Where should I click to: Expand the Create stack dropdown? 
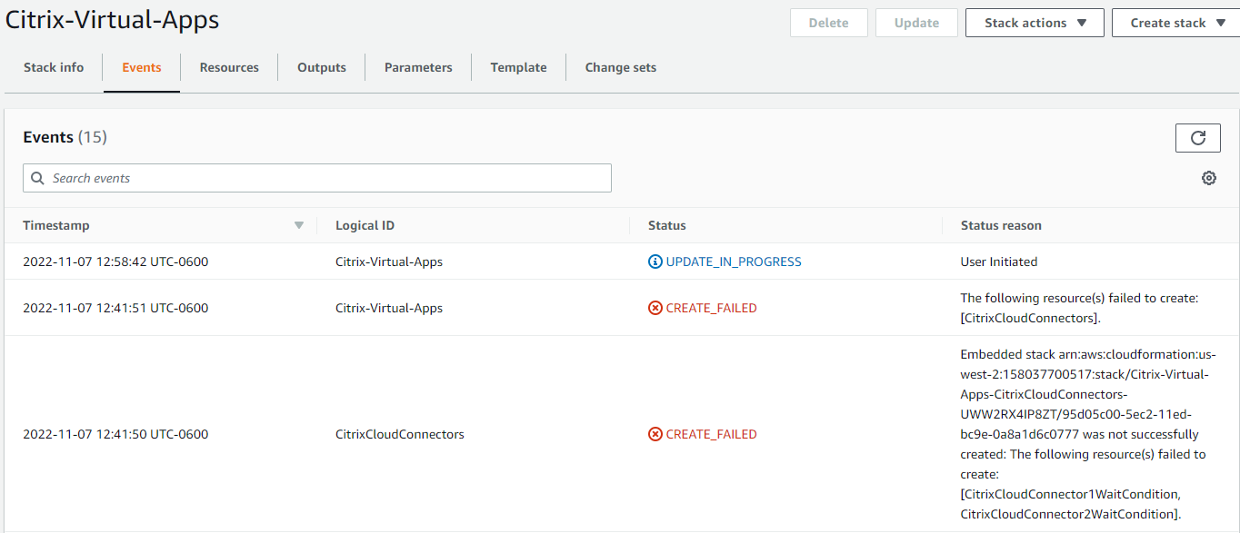coord(1175,23)
